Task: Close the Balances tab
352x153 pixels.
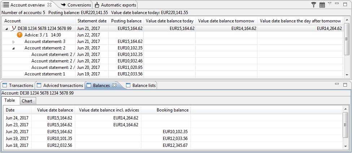Action: (114, 85)
